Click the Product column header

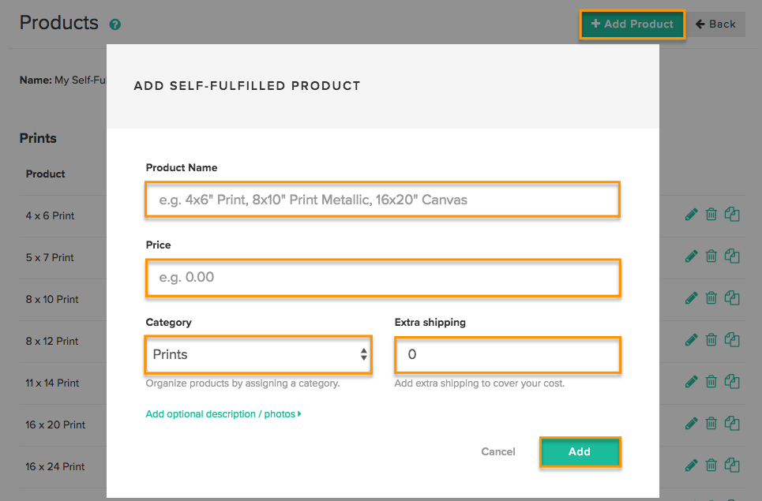(45, 174)
